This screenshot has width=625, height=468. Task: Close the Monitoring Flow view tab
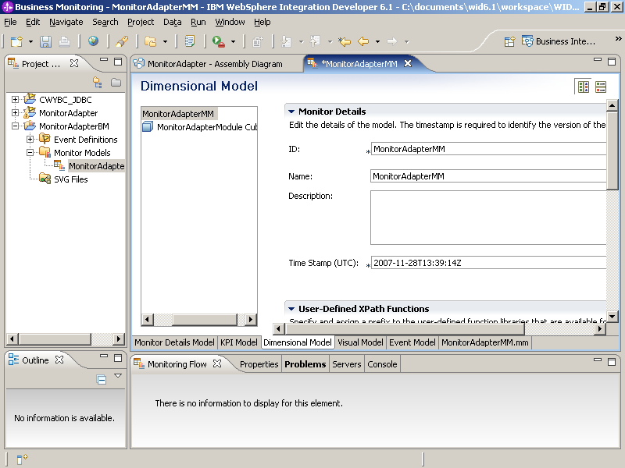point(217,363)
